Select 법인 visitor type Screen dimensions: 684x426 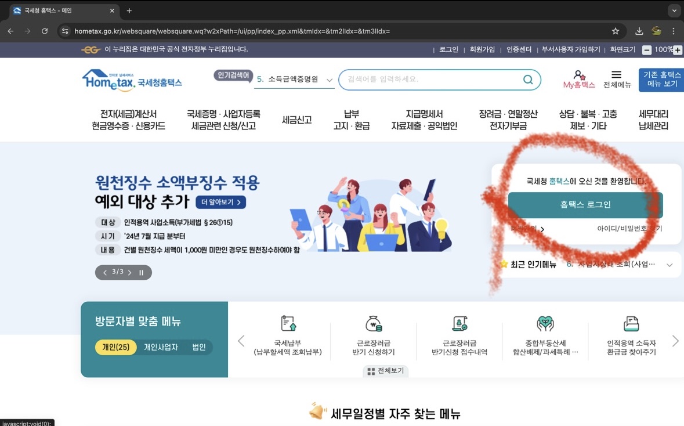coord(199,347)
